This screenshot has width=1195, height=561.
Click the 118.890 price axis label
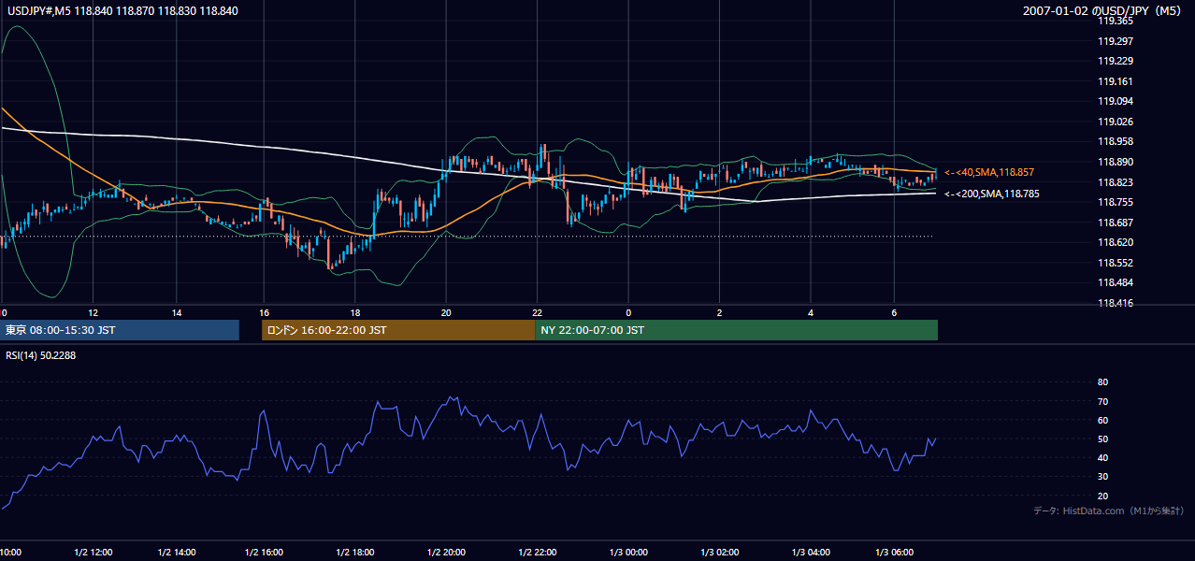point(1116,162)
